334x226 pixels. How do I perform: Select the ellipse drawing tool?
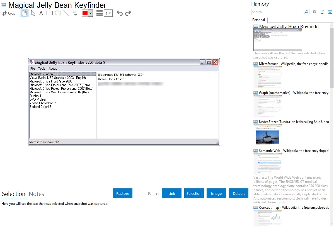tap(58, 13)
